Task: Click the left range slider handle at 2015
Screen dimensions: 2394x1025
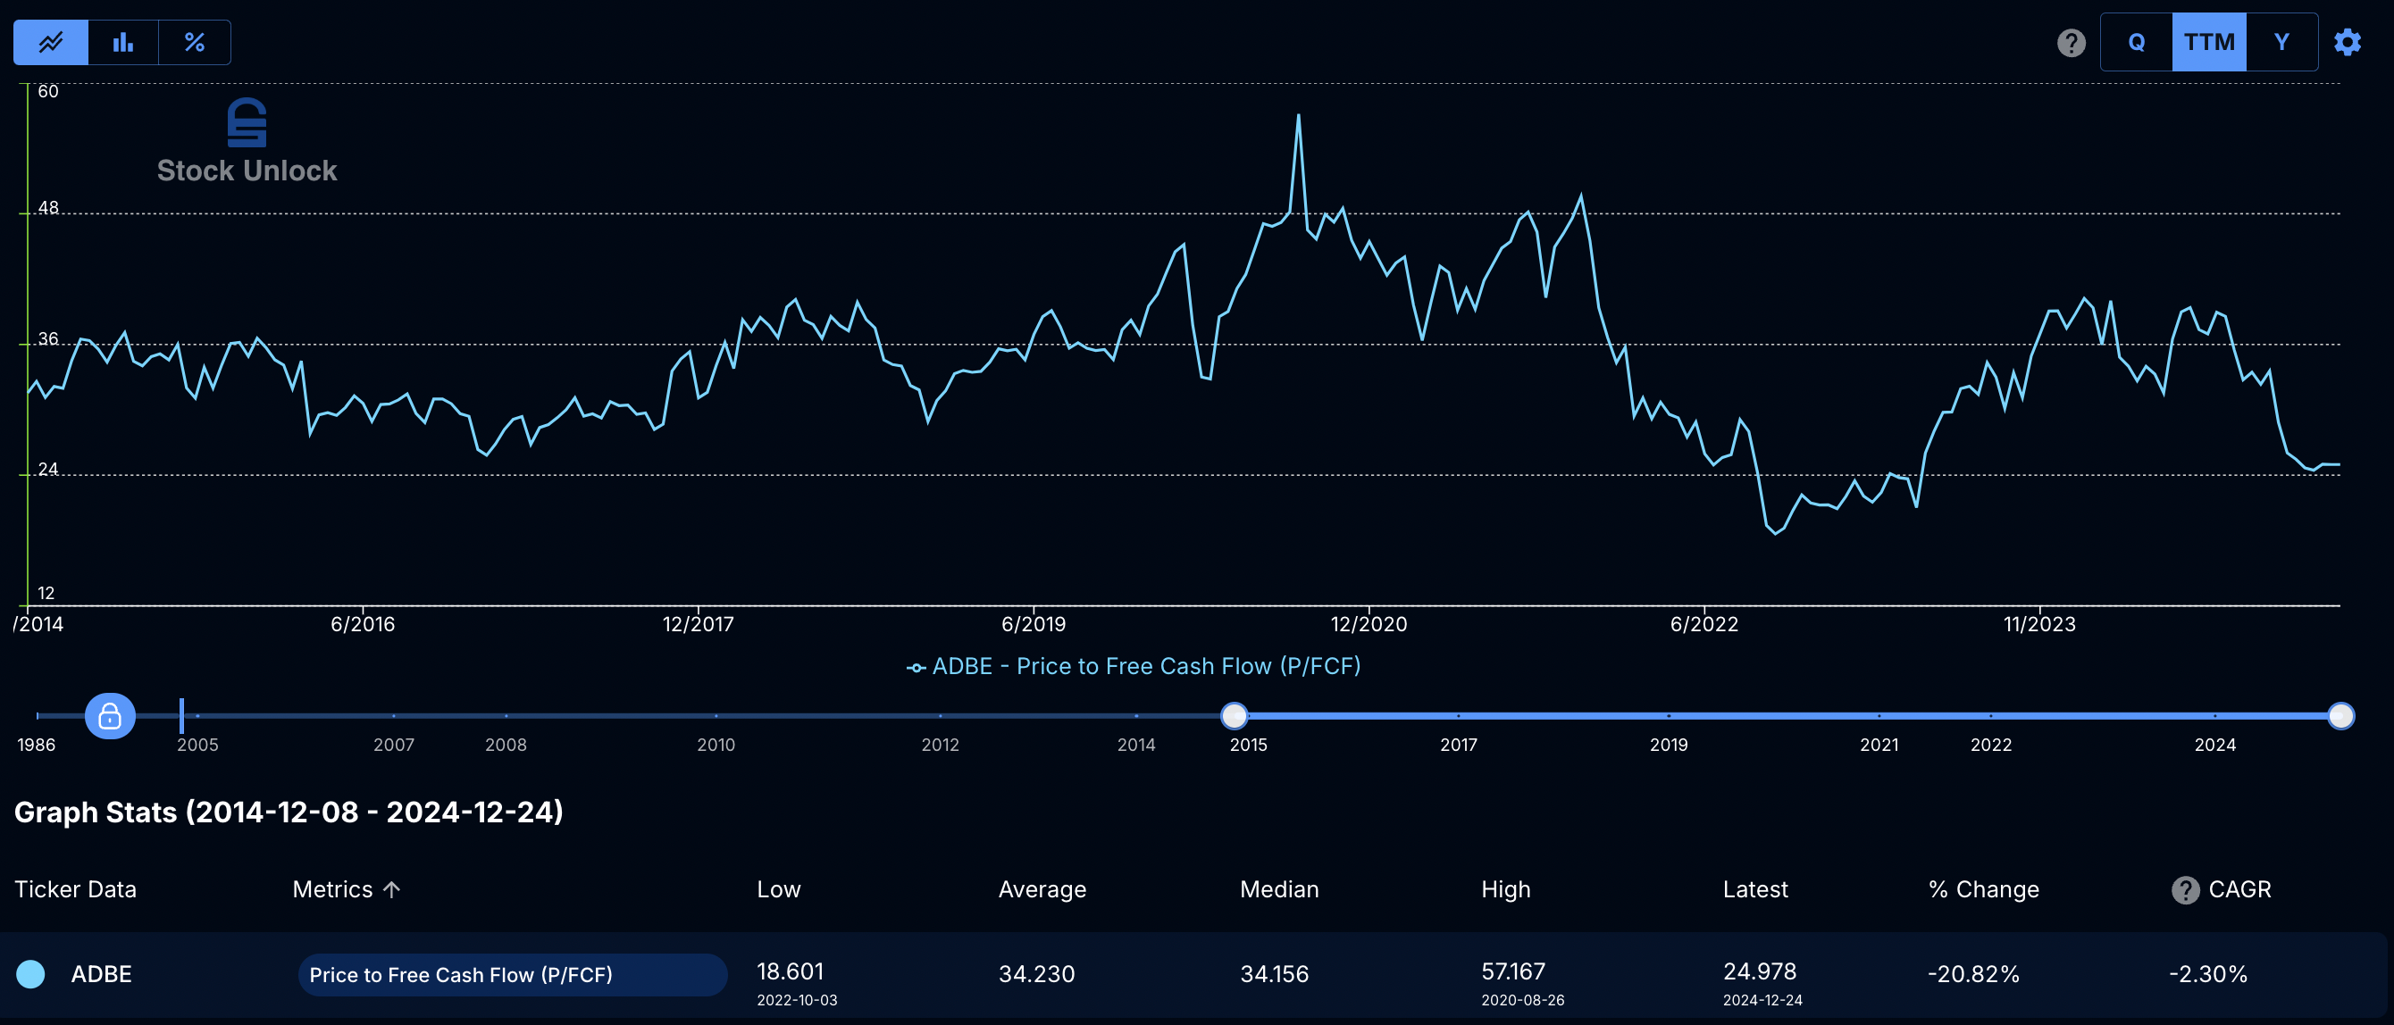Action: click(1235, 715)
